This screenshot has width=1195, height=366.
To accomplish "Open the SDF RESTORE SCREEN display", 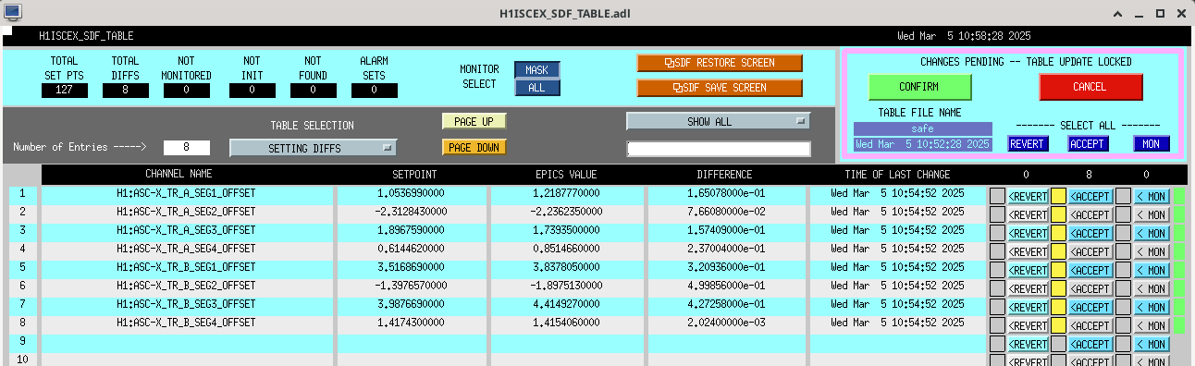I will 720,63.
